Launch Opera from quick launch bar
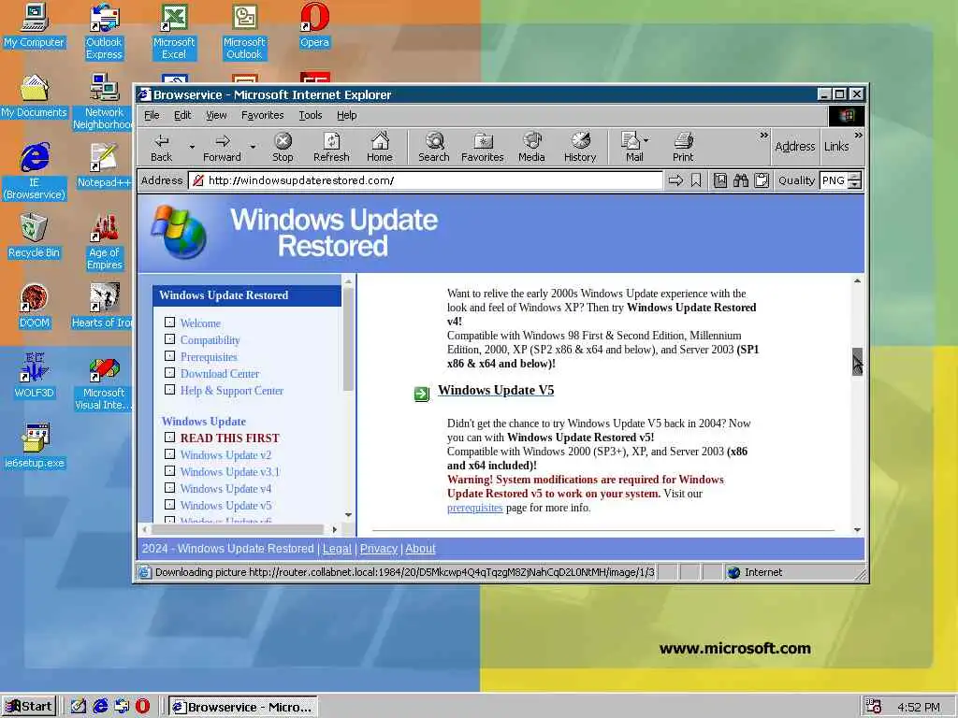This screenshot has width=958, height=718. tap(142, 706)
